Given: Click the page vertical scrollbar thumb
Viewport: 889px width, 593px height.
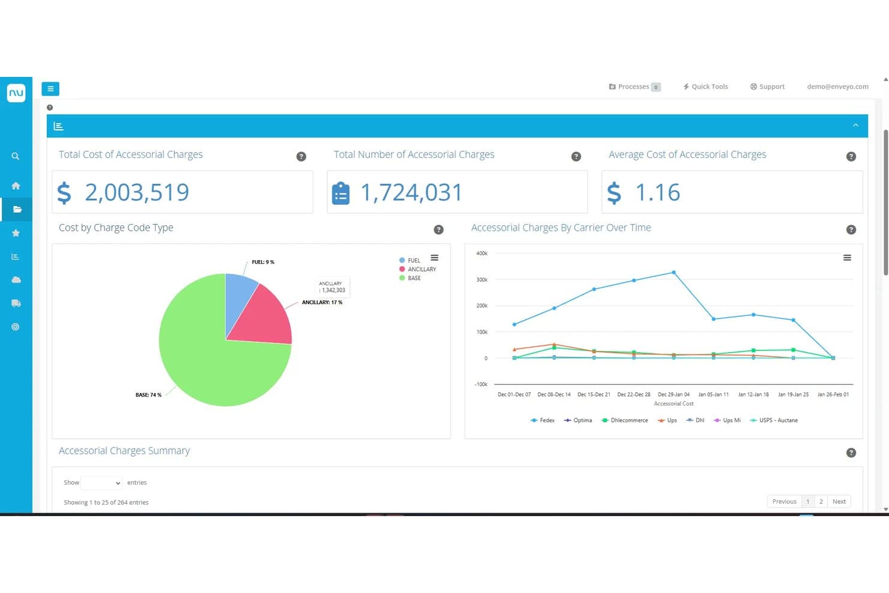Looking at the screenshot, I should pyautogui.click(x=885, y=202).
